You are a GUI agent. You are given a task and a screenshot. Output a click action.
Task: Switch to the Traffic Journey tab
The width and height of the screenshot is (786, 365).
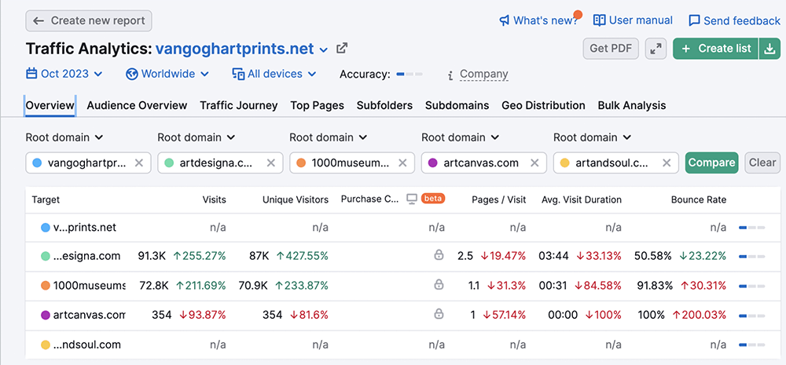[x=239, y=106]
